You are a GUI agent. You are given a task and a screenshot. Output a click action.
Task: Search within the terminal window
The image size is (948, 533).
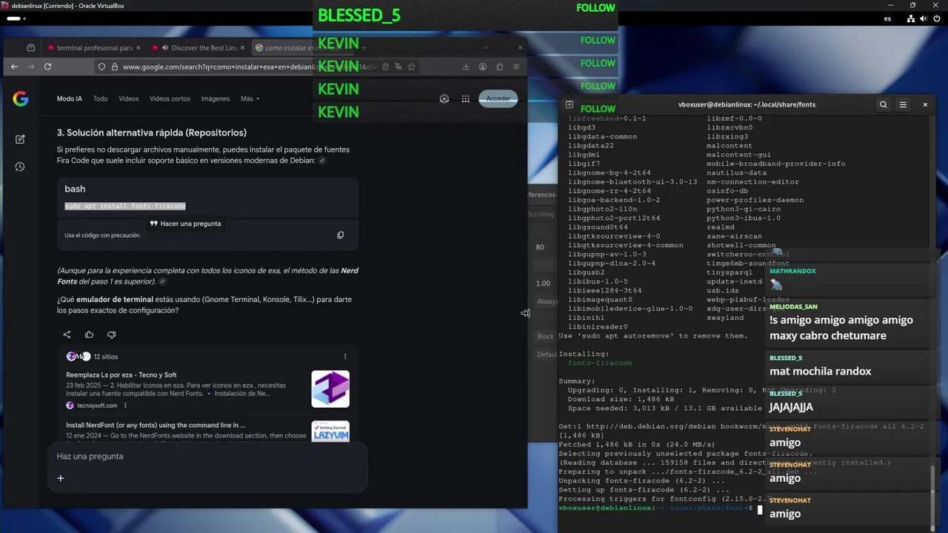(883, 104)
